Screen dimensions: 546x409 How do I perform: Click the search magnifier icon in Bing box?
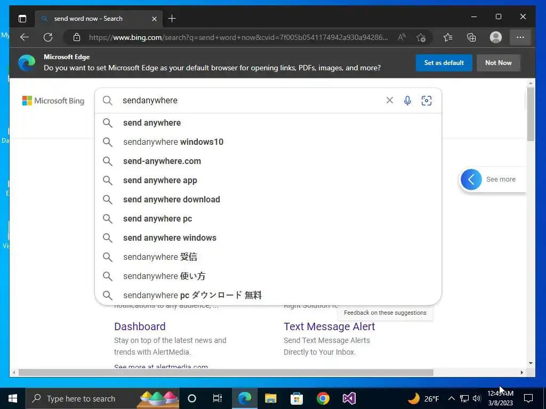108,101
